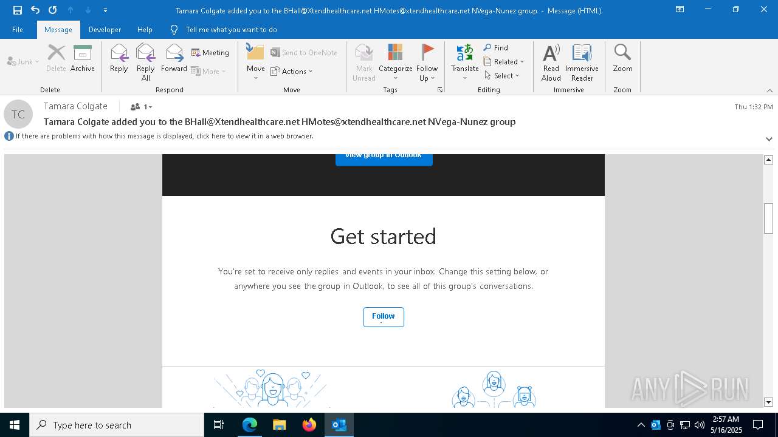Open Immersive Reader
The image size is (778, 437).
click(x=582, y=63)
